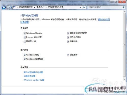Disable 间谍软件和相关防护 checkbox
The image size is (127, 95).
tap(68, 33)
